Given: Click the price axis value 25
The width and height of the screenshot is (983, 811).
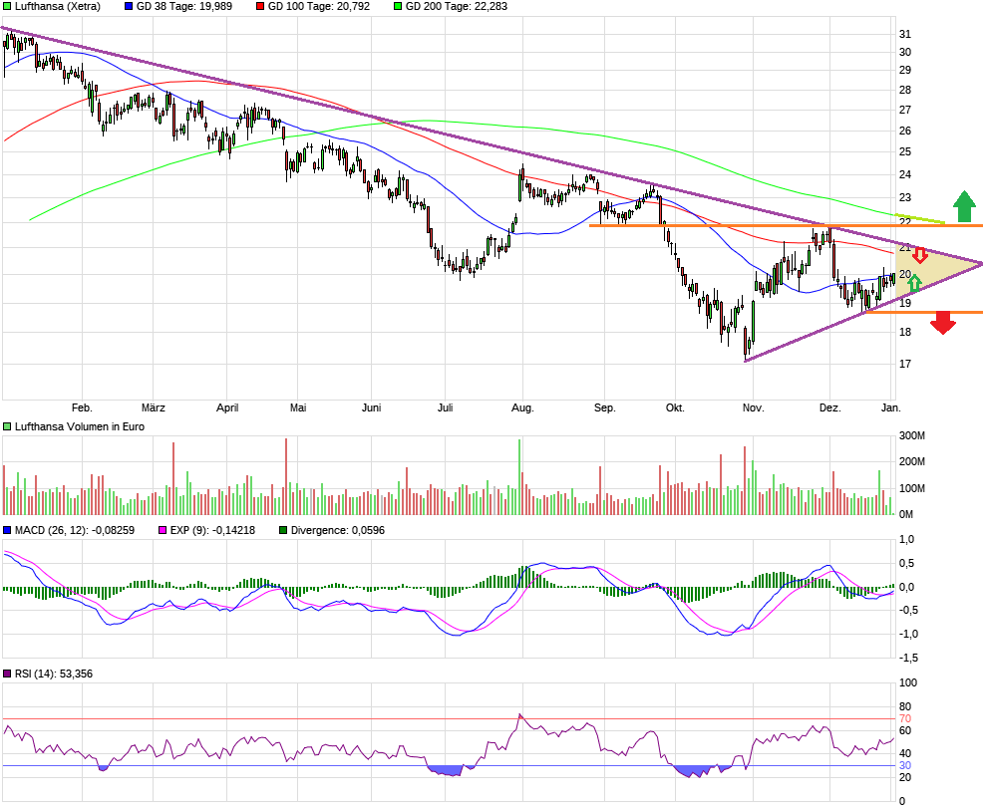Looking at the screenshot, I should (905, 151).
